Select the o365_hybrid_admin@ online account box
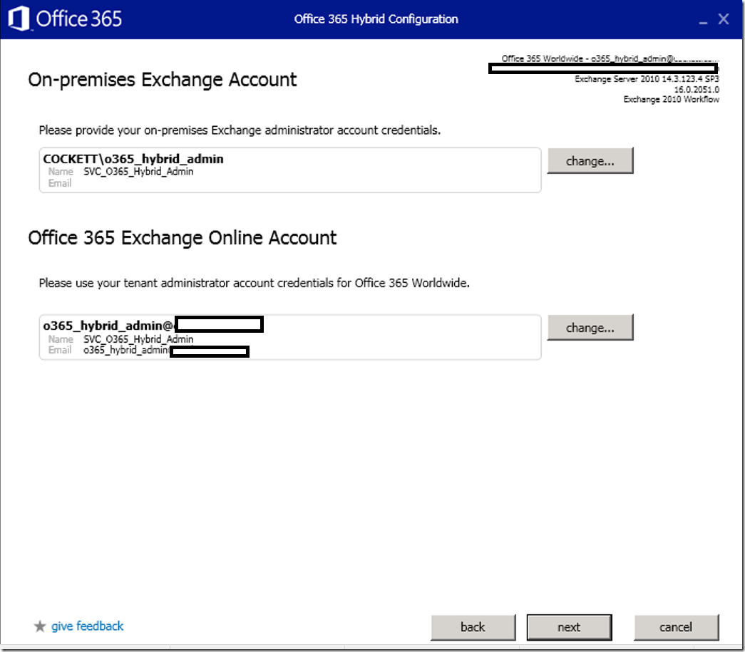The height and width of the screenshot is (652, 745). click(290, 337)
